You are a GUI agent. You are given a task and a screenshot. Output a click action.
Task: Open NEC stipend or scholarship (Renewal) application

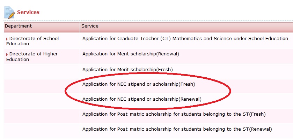pyautogui.click(x=142, y=99)
